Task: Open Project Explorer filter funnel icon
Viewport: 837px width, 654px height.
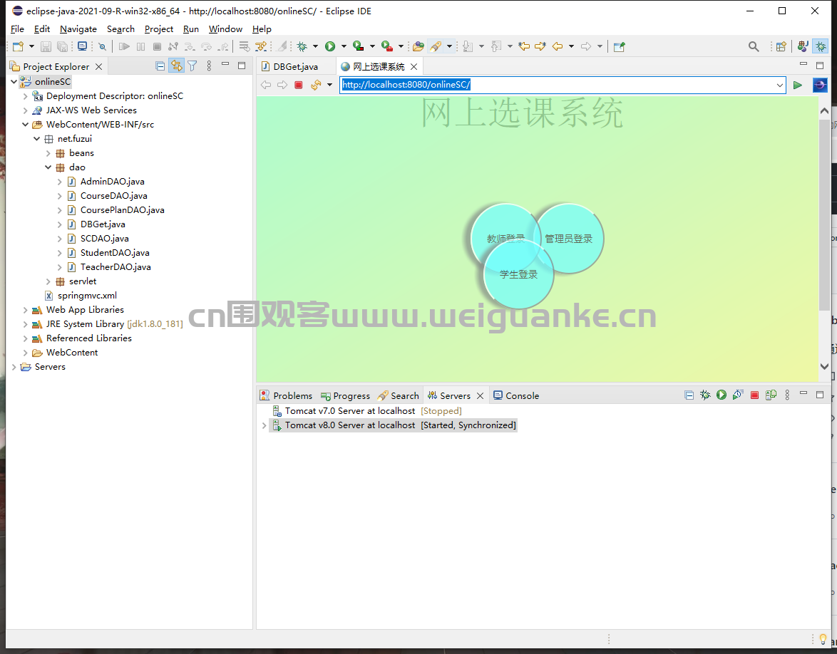Action: pos(192,66)
